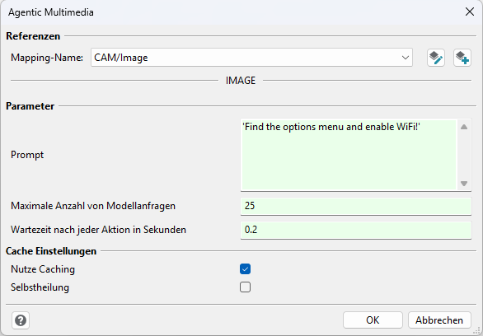Click the Abbrechen button
Screen dimensions: 483x336
tap(439, 320)
